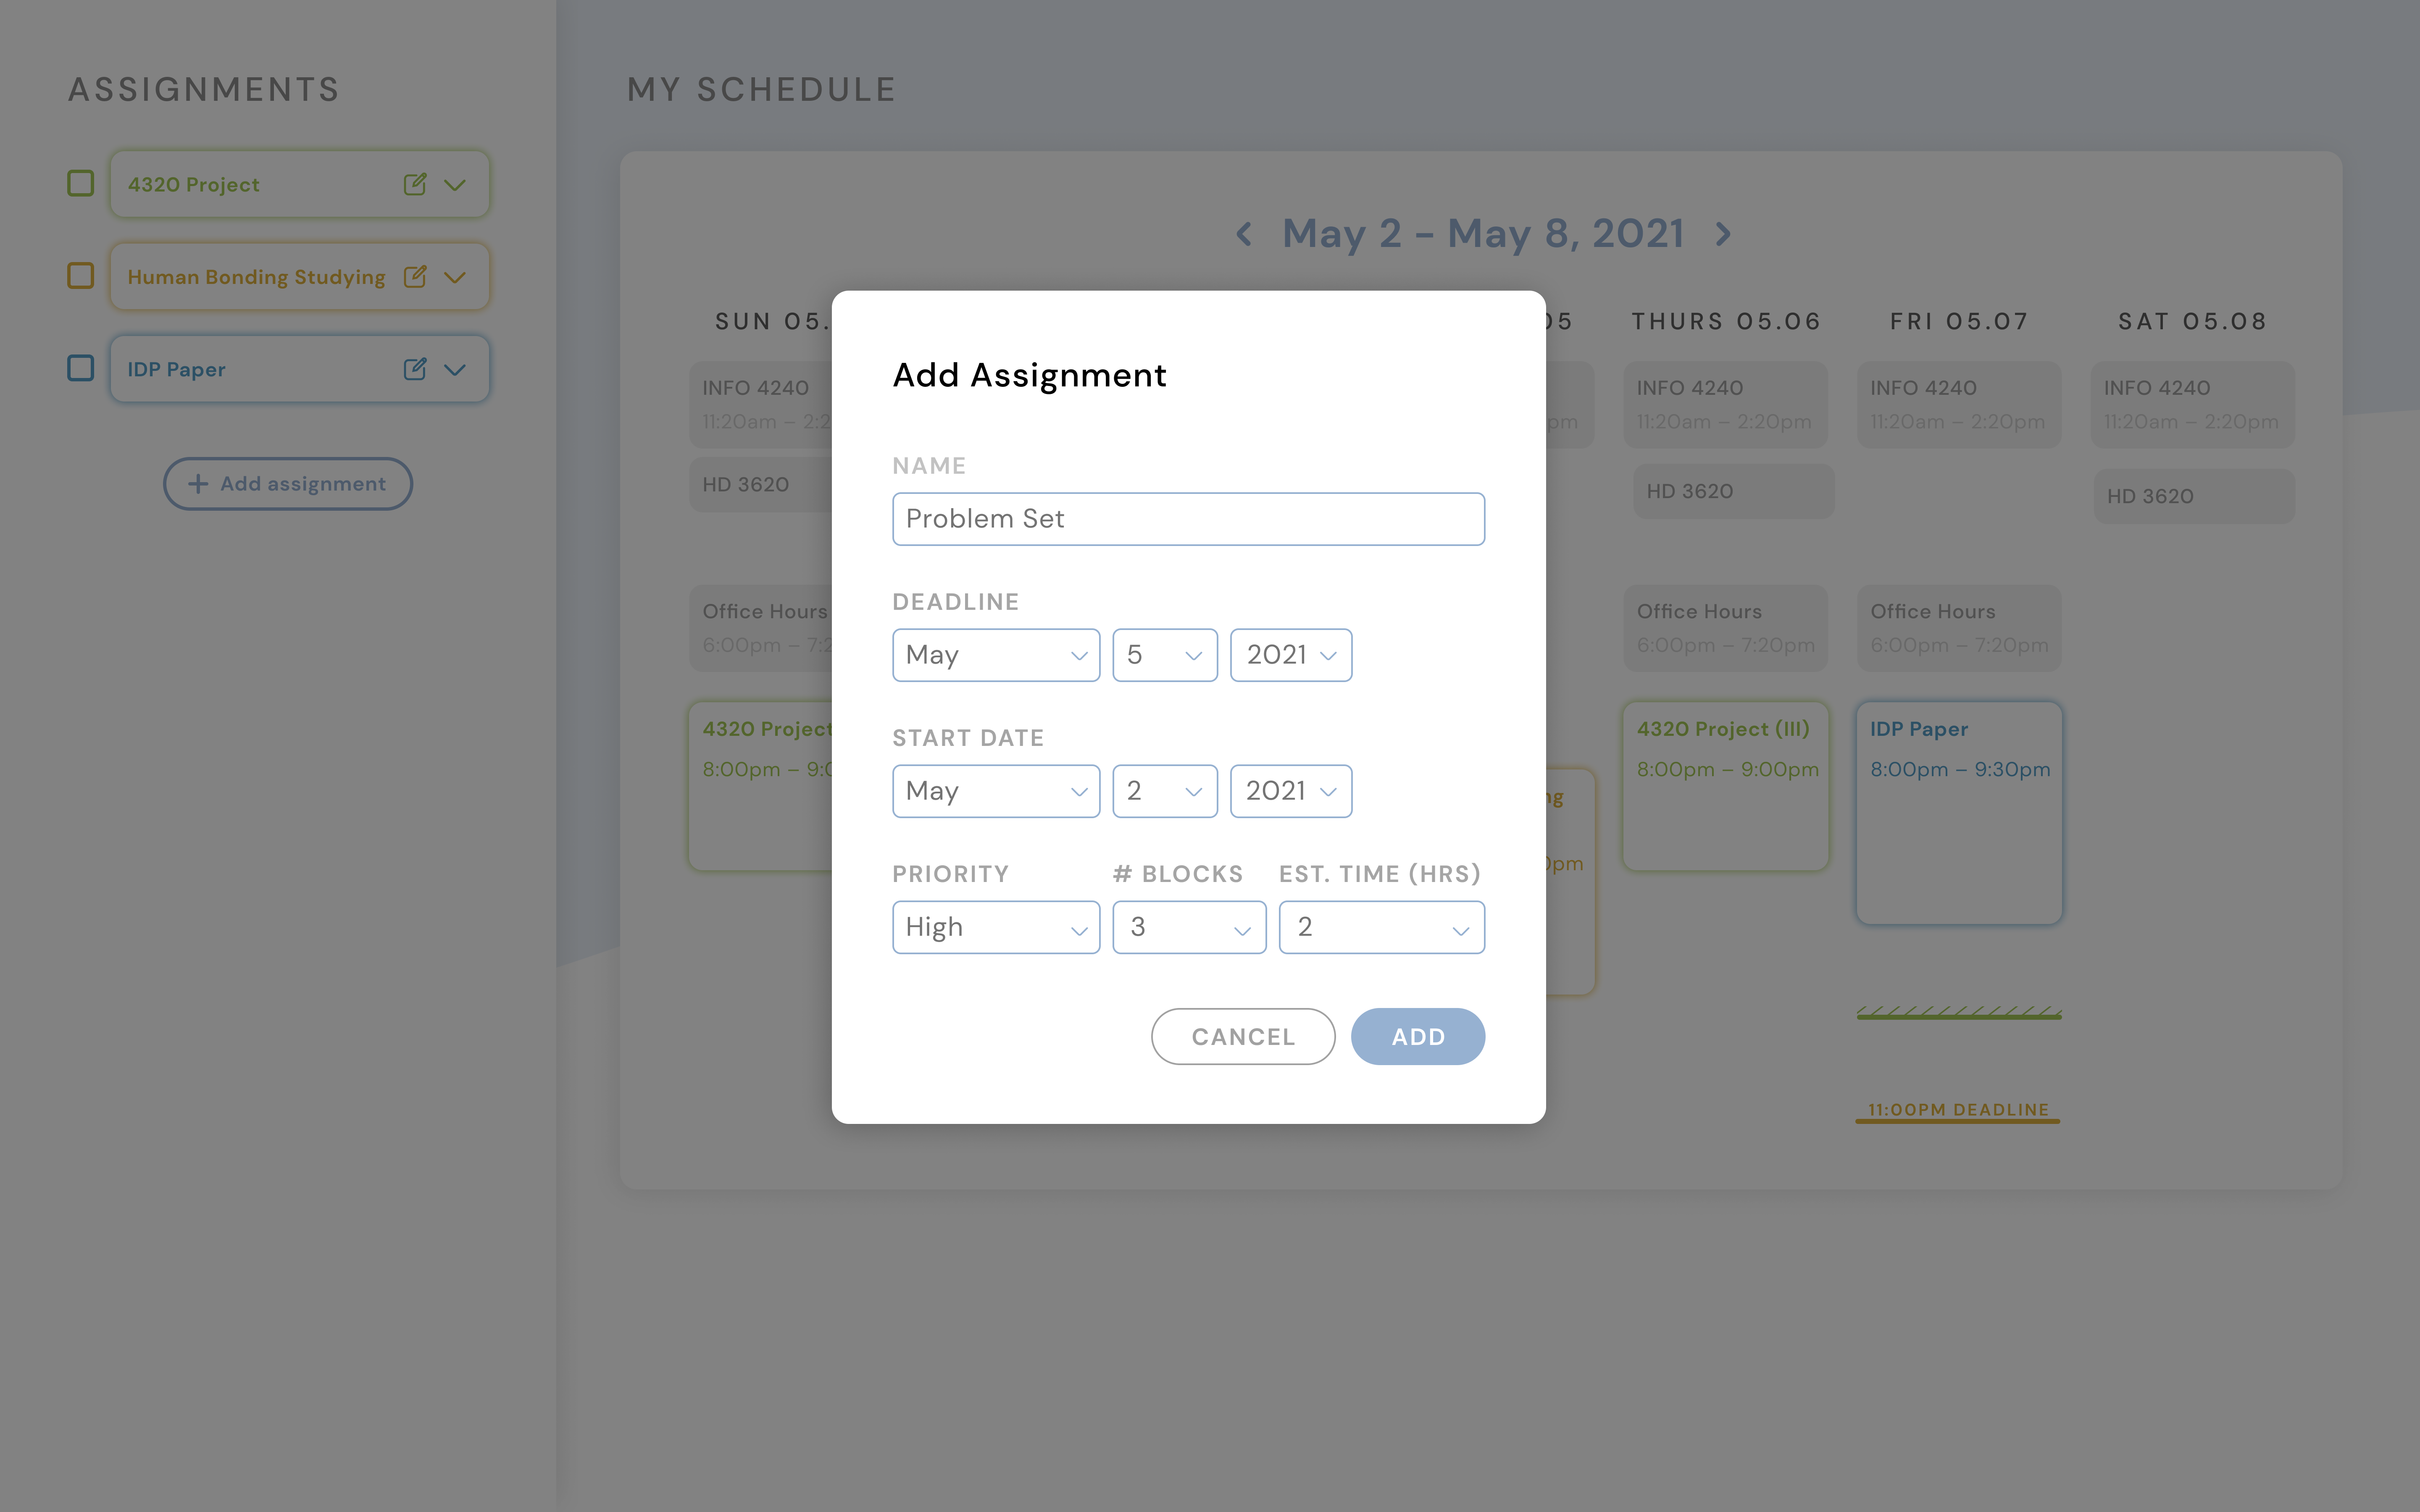2420x1512 pixels.
Task: Open the deadline day dropdown
Action: point(1164,655)
